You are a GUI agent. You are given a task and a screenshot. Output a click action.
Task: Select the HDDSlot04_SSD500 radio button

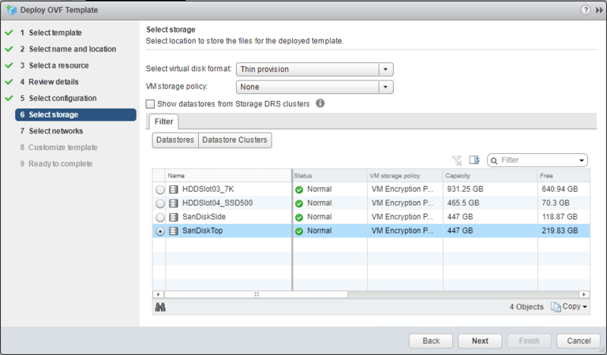point(159,204)
